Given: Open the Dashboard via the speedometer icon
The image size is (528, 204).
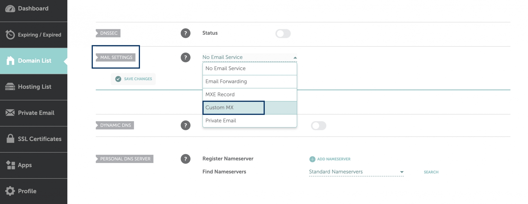Looking at the screenshot, I should (10, 8).
